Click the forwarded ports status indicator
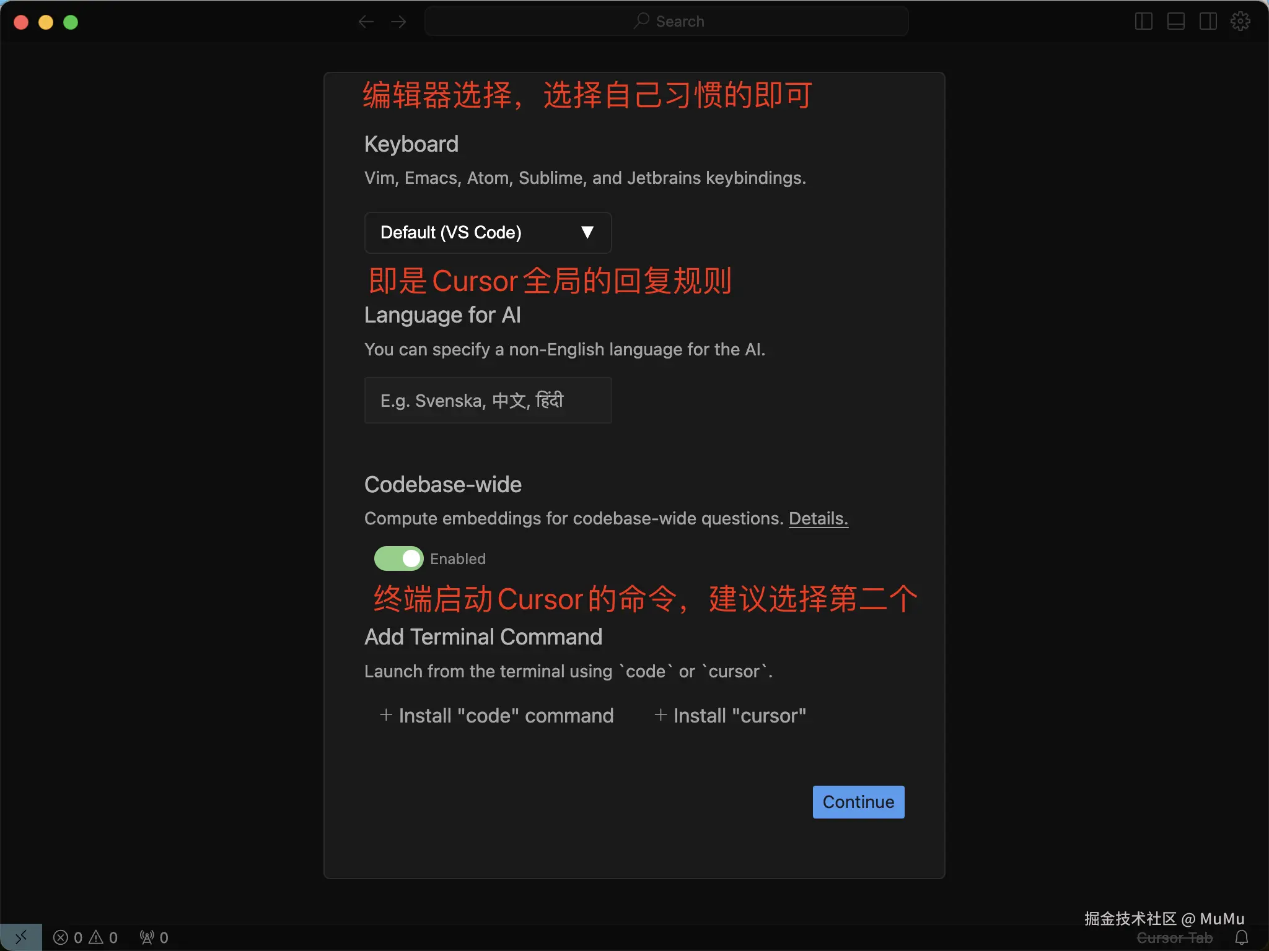 tap(154, 937)
